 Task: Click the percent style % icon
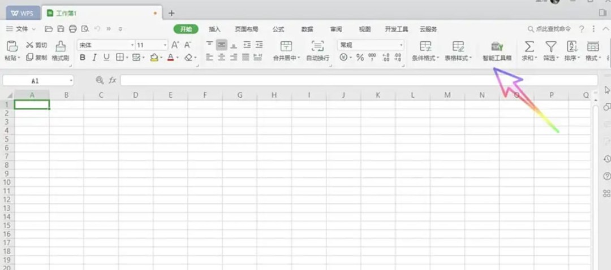click(x=360, y=58)
